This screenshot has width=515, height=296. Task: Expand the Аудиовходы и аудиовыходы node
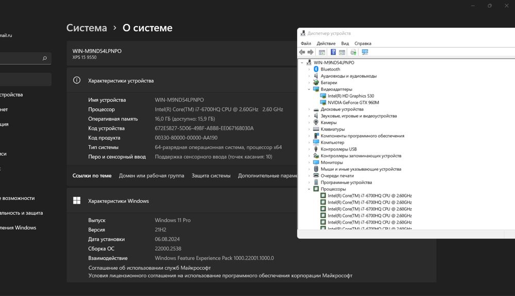pos(309,76)
